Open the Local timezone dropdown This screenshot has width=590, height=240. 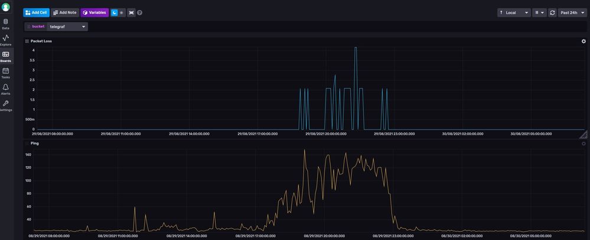click(x=514, y=12)
